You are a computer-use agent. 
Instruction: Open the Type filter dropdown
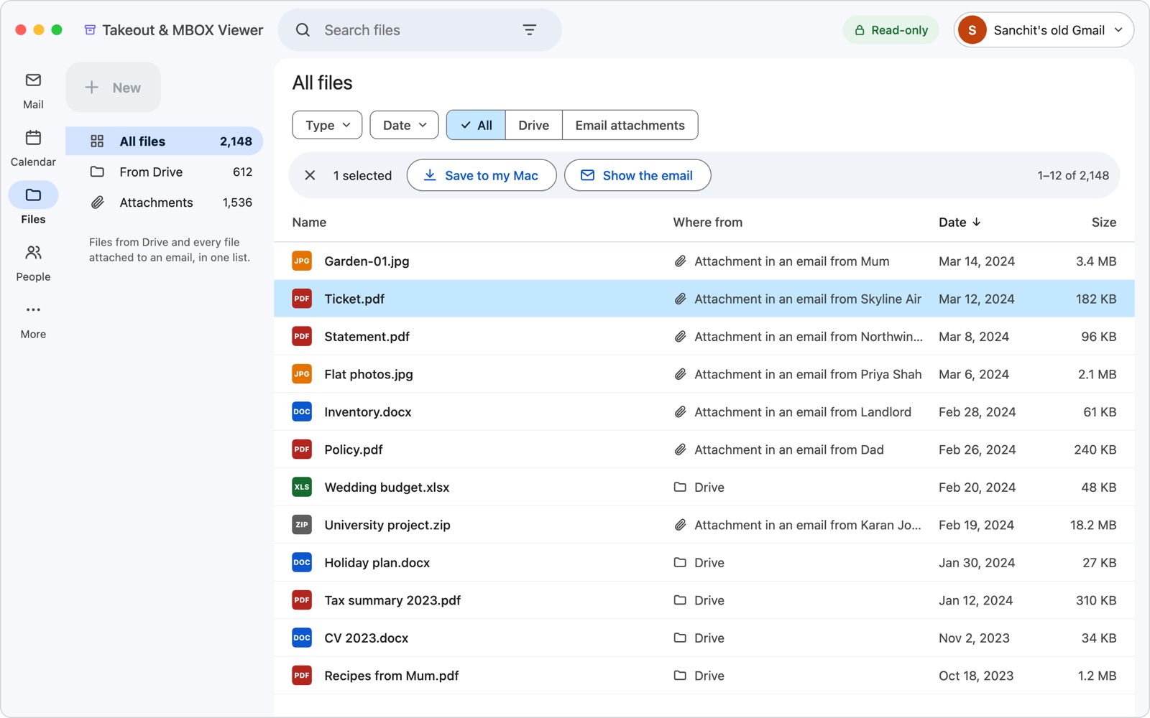pyautogui.click(x=327, y=125)
